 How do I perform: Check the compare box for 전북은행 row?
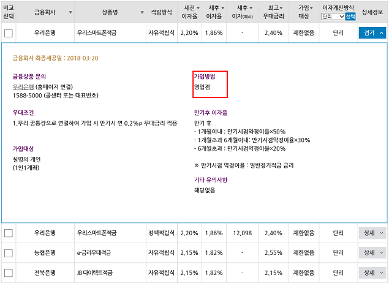pyautogui.click(x=9, y=273)
